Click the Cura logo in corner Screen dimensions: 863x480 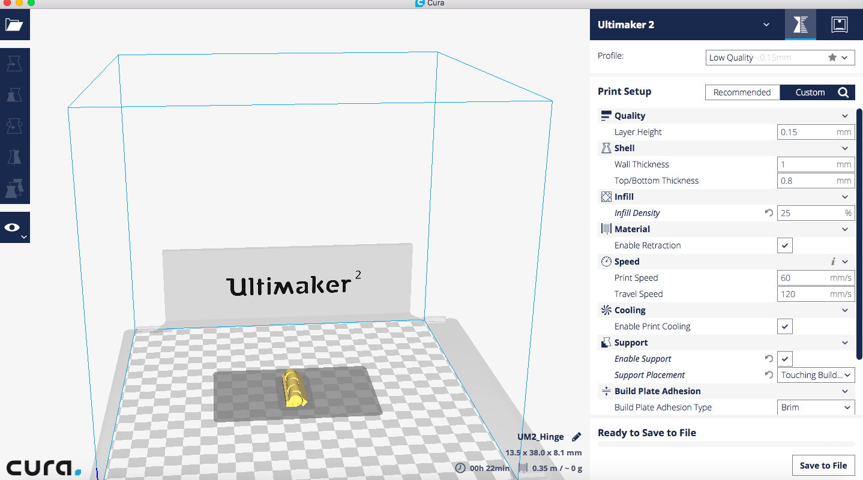coord(43,467)
